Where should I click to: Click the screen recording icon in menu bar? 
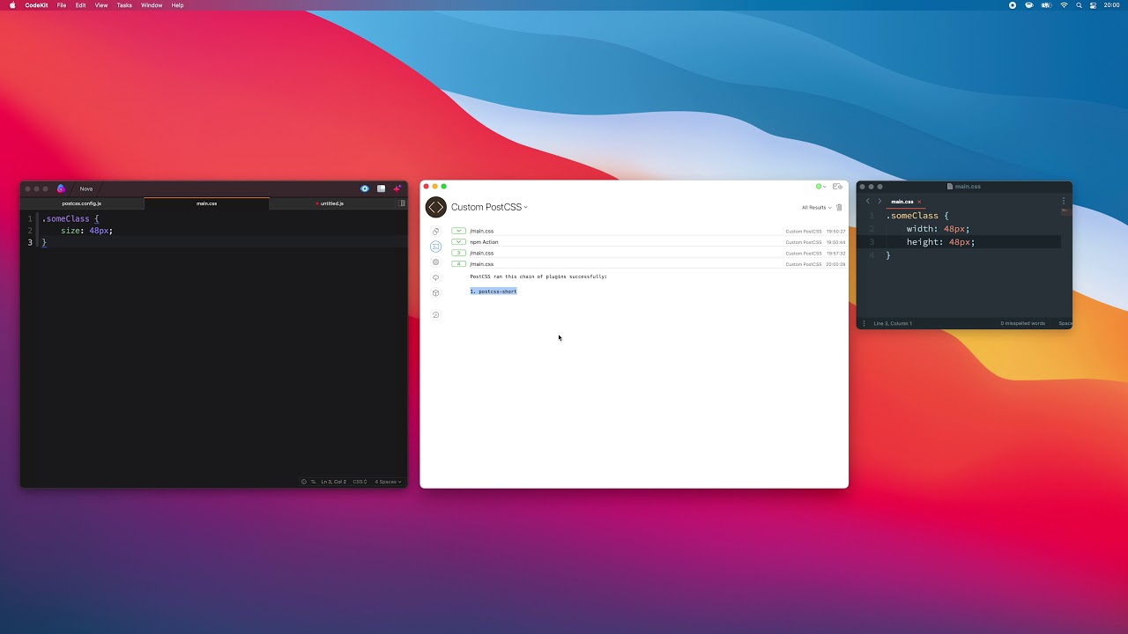[x=1013, y=5]
